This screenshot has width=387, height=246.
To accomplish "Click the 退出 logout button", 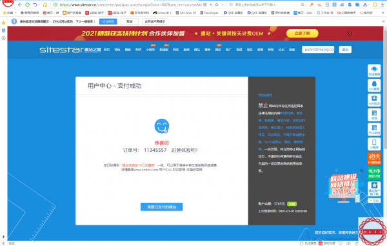I will pyautogui.click(x=345, y=50).
